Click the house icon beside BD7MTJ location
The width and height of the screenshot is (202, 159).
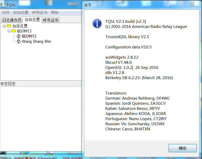(x=19, y=36)
